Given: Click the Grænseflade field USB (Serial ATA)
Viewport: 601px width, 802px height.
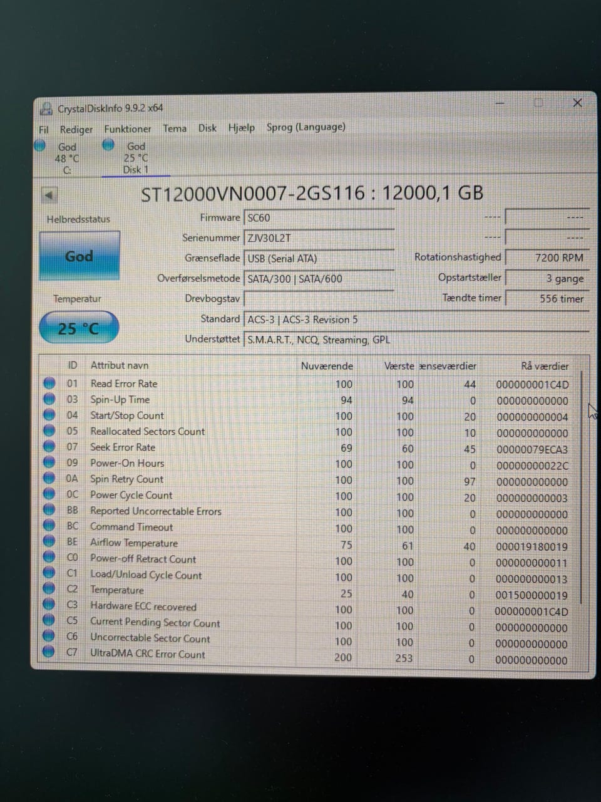Looking at the screenshot, I should click(319, 258).
